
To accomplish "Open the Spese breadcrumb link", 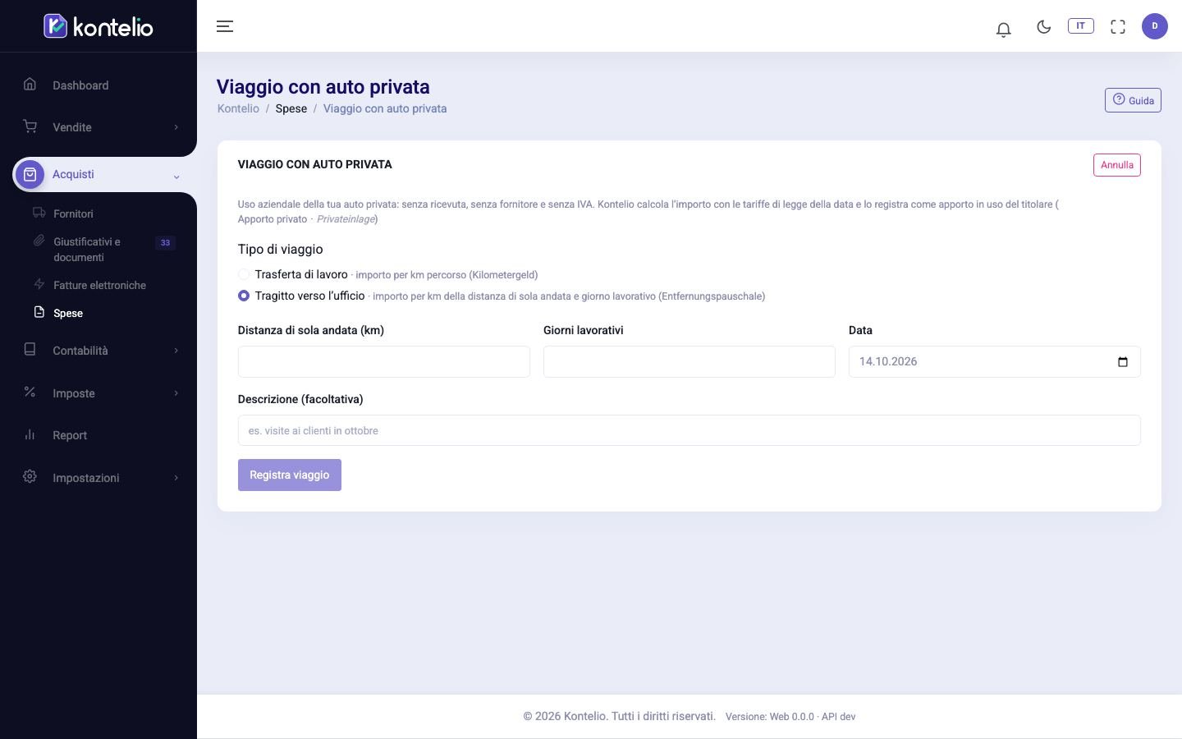I will pos(291,108).
